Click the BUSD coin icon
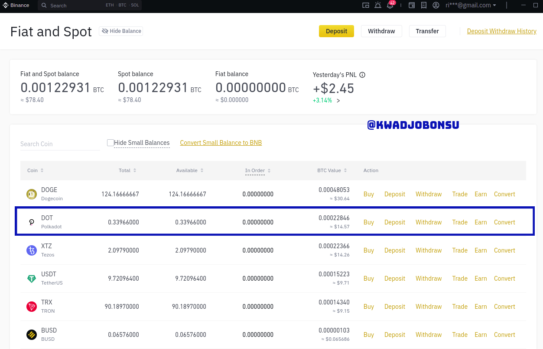543x349 pixels. pyautogui.click(x=32, y=335)
